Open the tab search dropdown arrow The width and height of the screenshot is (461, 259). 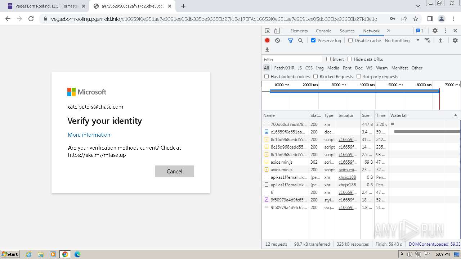418,6
